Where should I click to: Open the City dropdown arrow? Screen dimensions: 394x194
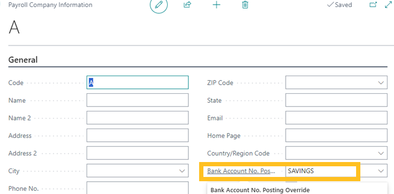pyautogui.click(x=182, y=171)
